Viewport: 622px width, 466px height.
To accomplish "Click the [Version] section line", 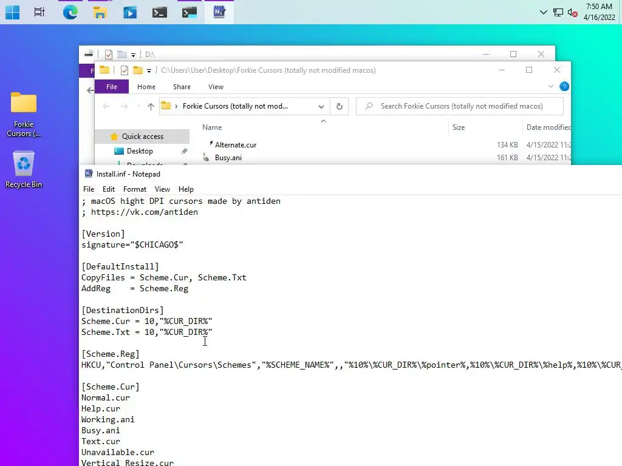I will (x=103, y=234).
